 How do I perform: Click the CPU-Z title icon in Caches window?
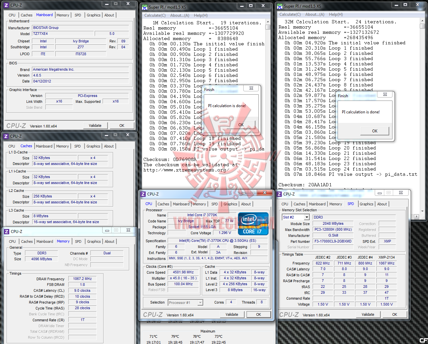[x=6, y=136]
